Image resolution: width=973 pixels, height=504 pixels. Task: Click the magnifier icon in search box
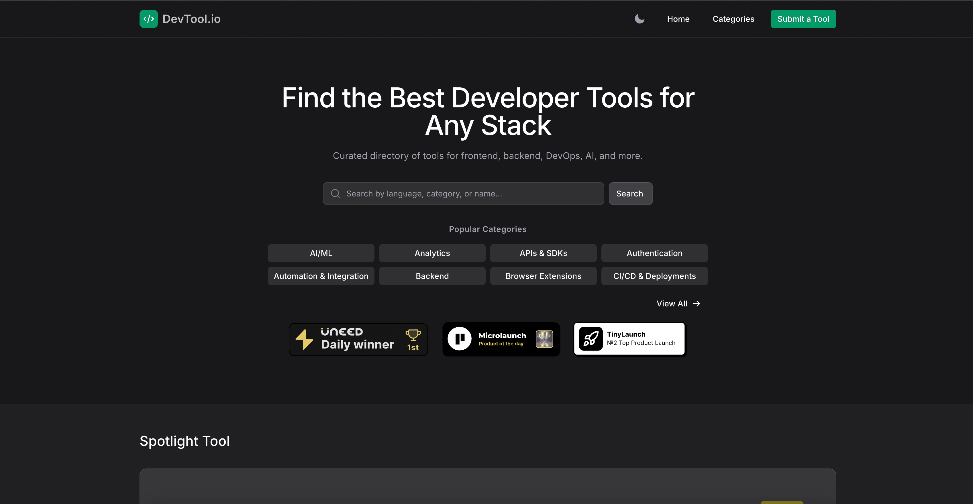click(x=336, y=194)
